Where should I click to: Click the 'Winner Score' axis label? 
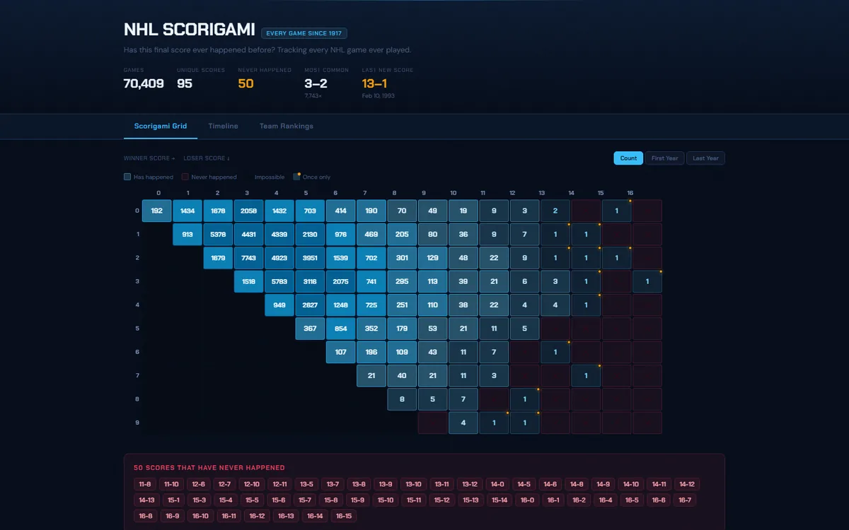[149, 158]
